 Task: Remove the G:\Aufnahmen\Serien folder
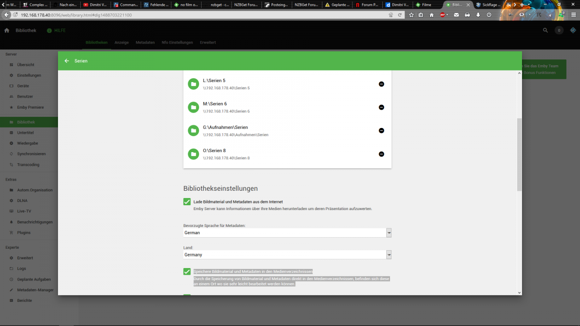[381, 130]
